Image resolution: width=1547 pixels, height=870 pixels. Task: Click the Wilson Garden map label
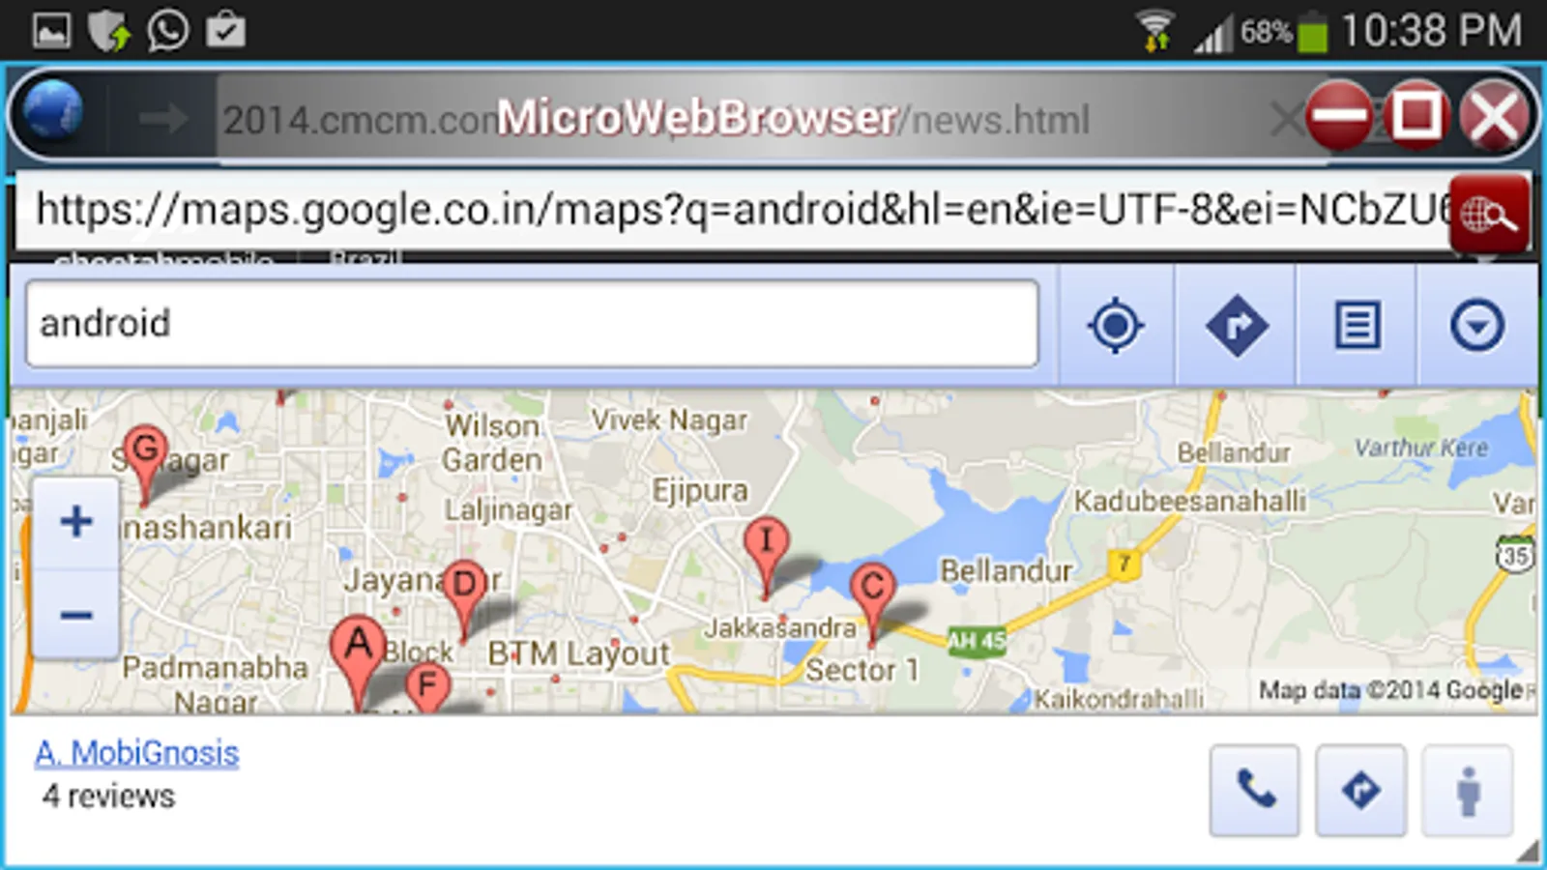tap(492, 443)
